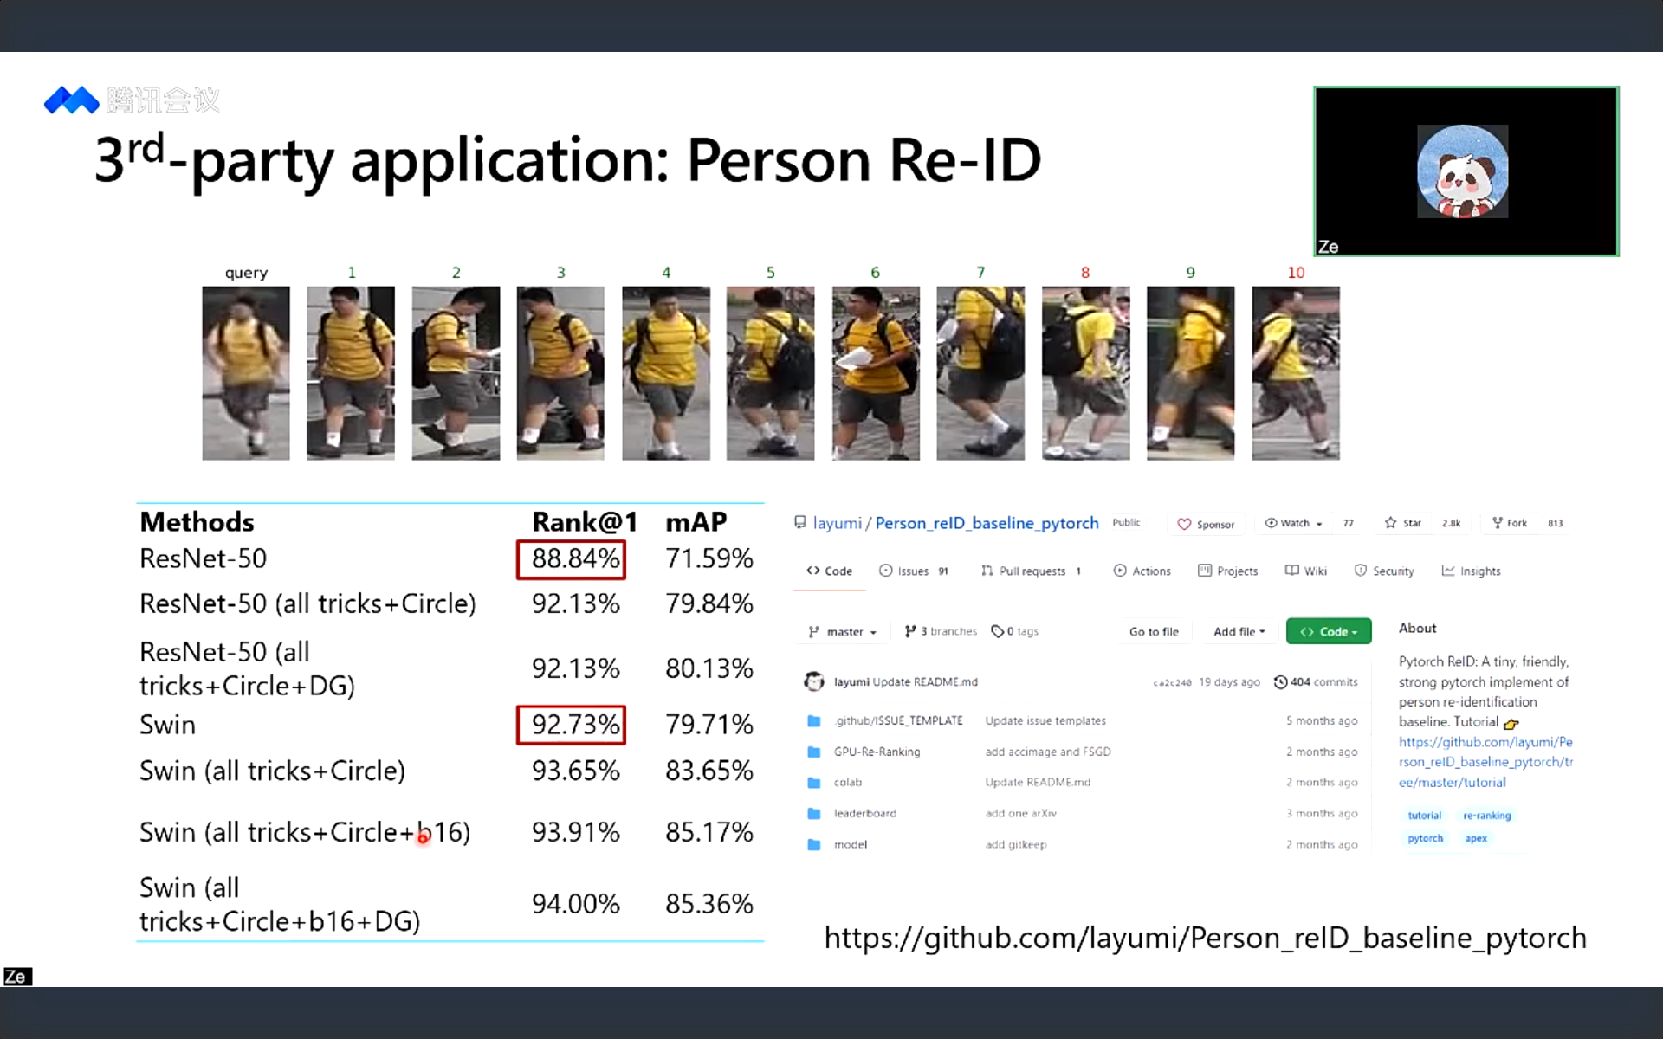Select the speaker Ze video thumbnail
This screenshot has height=1039, width=1663.
click(x=1466, y=171)
